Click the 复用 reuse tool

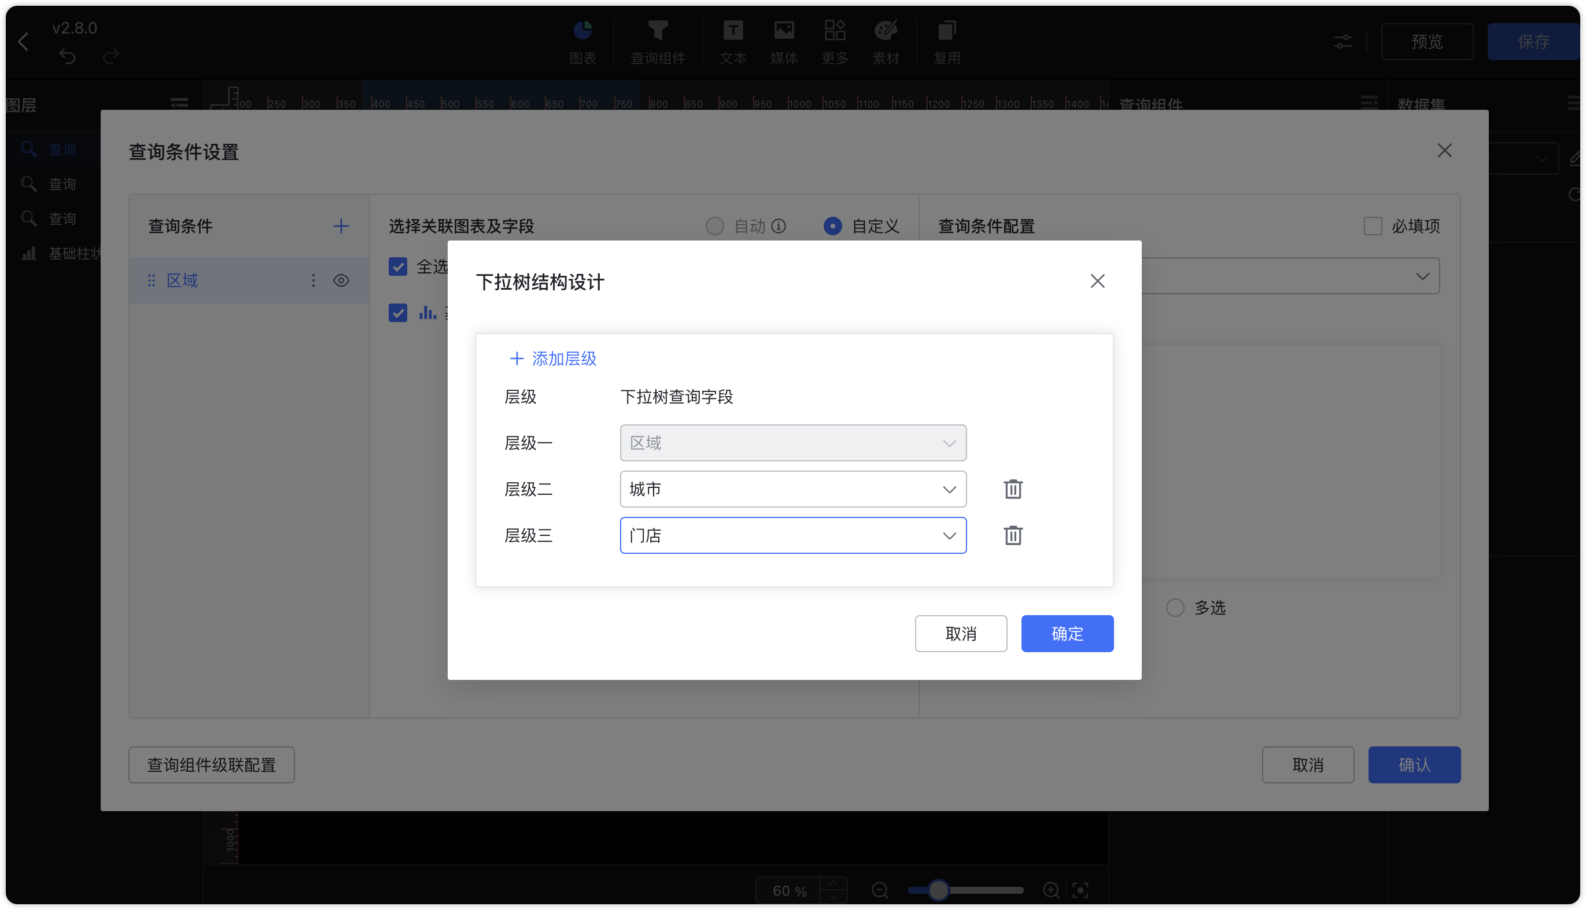coord(947,42)
